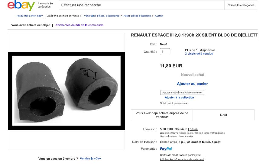Open the Parcourir les catégories menu
The image size is (266, 168).
[x=45, y=5]
